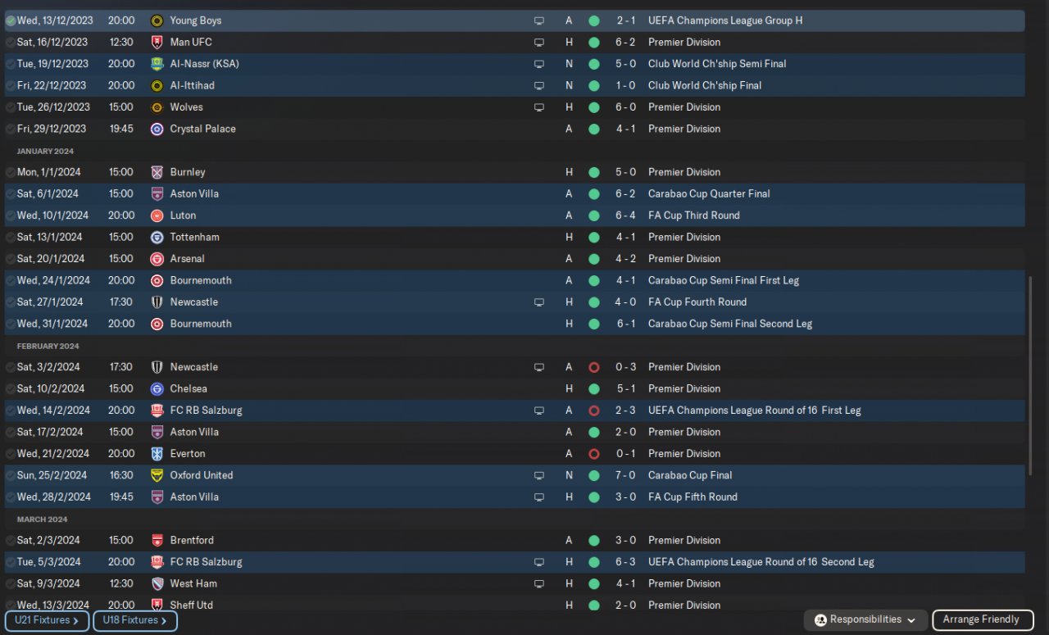This screenshot has height=635, width=1049.
Task: Click the Young Boys club badge
Action: pos(157,20)
